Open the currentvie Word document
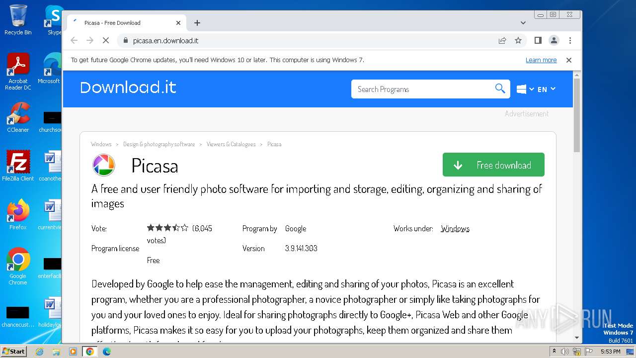This screenshot has height=358, width=636. 51,214
